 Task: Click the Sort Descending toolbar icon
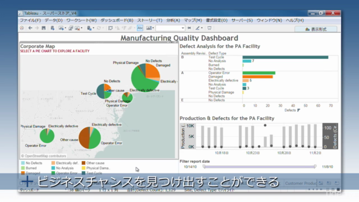124,28
